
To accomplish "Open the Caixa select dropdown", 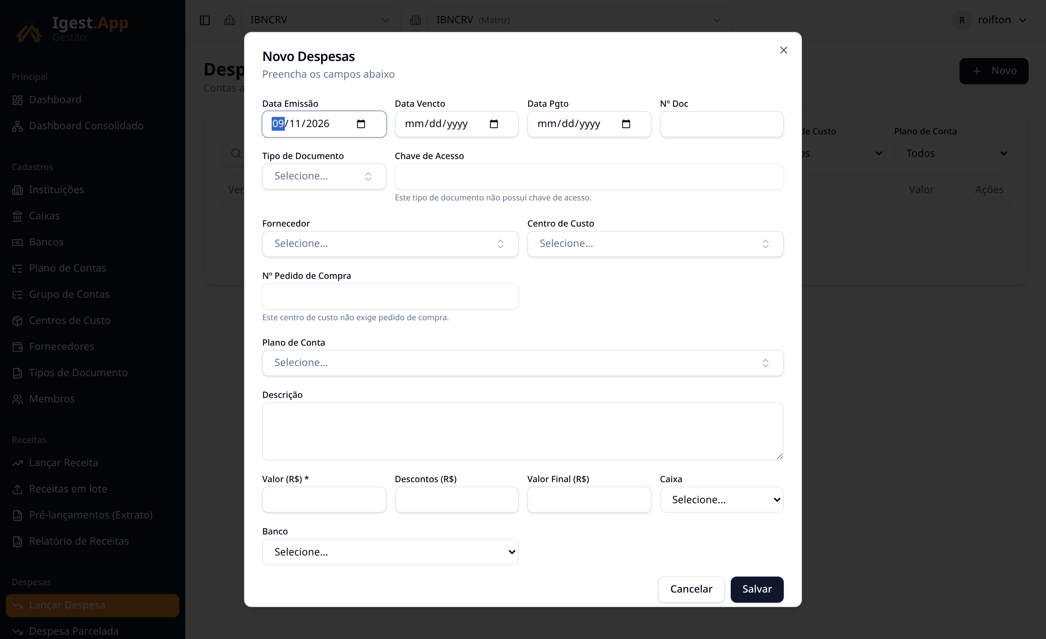I will (x=722, y=500).
